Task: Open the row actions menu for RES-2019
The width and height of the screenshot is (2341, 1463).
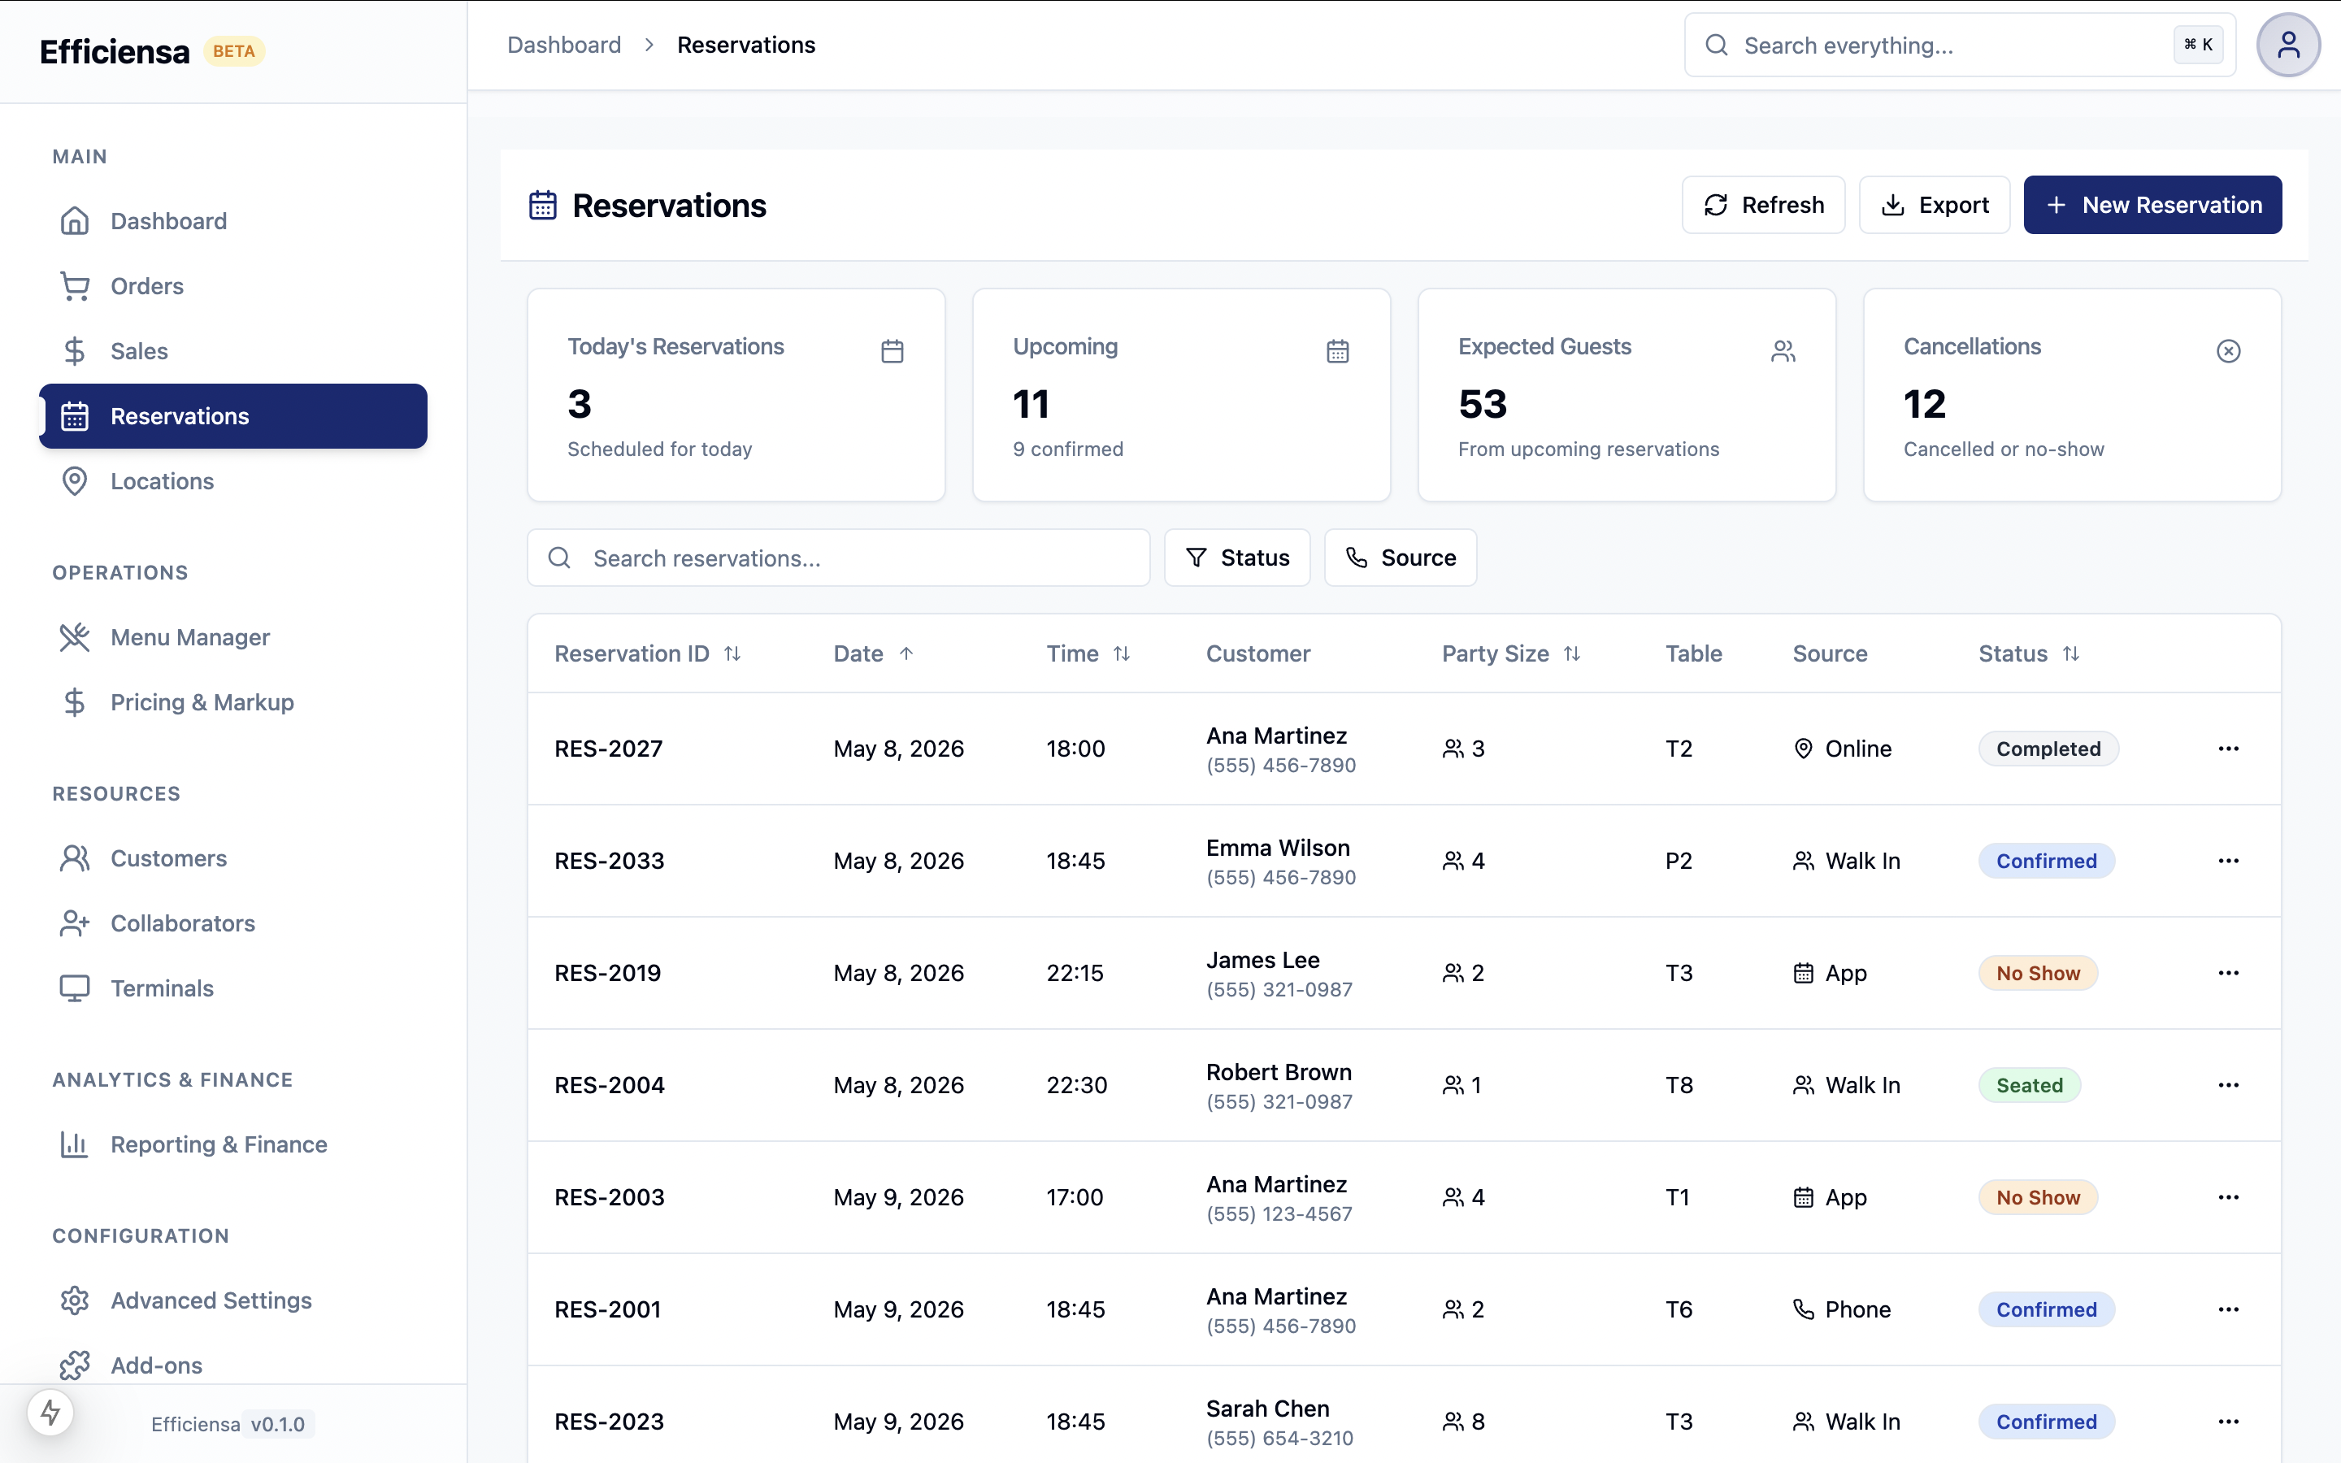Action: 2228,972
